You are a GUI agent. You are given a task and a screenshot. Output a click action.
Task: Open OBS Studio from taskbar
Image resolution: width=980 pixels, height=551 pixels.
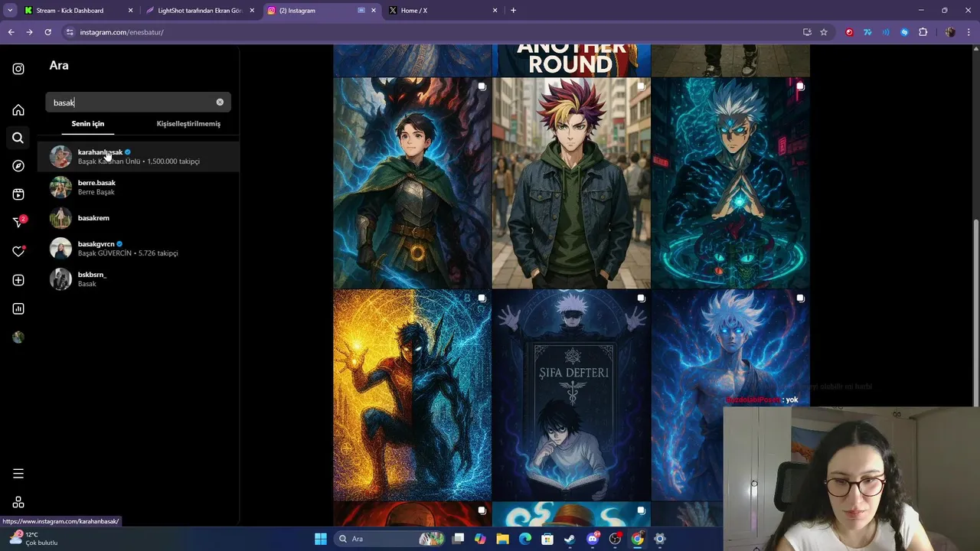[x=615, y=539]
